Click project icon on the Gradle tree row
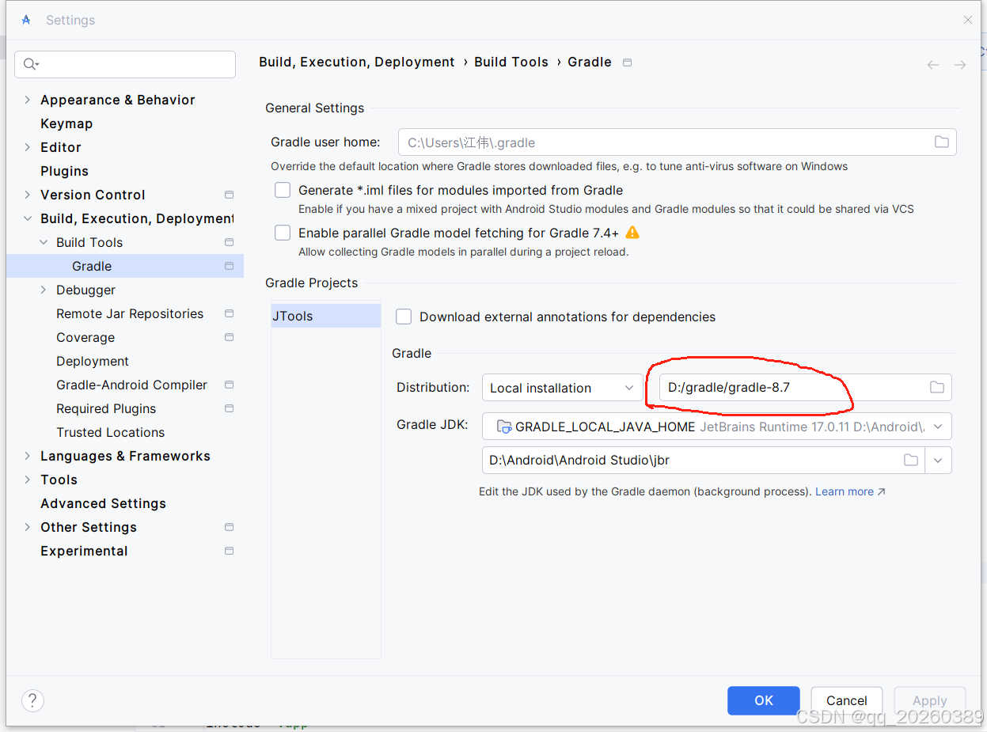The height and width of the screenshot is (732, 987). [229, 266]
